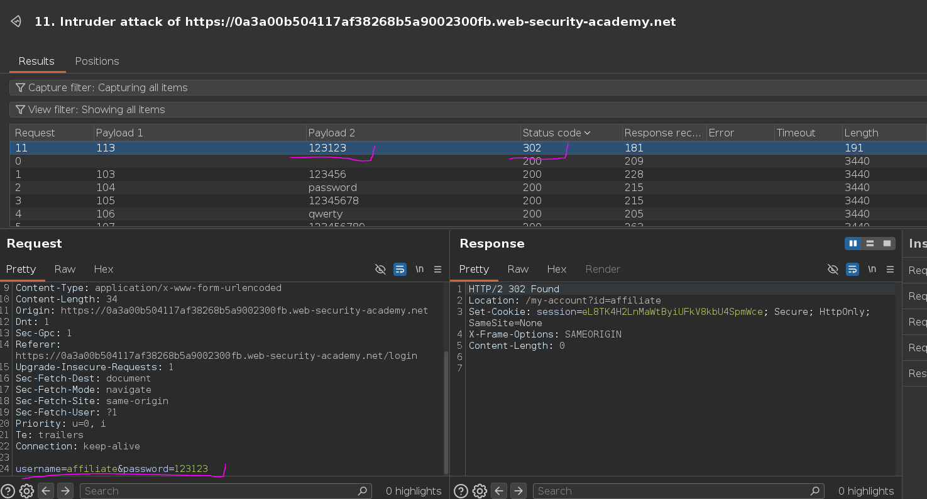Image resolution: width=927 pixels, height=499 pixels.
Task: Open Response panel Pretty tab
Action: pyautogui.click(x=474, y=269)
